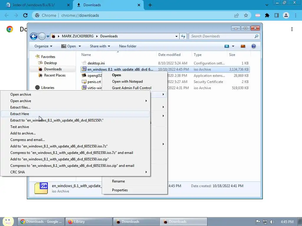302x226 pixels.
Task: Select Desktop in Favorites
Action: [x=50, y=63]
